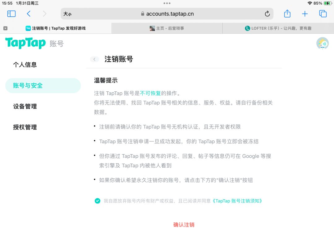Click the 温馨提示 heading

coord(106,80)
